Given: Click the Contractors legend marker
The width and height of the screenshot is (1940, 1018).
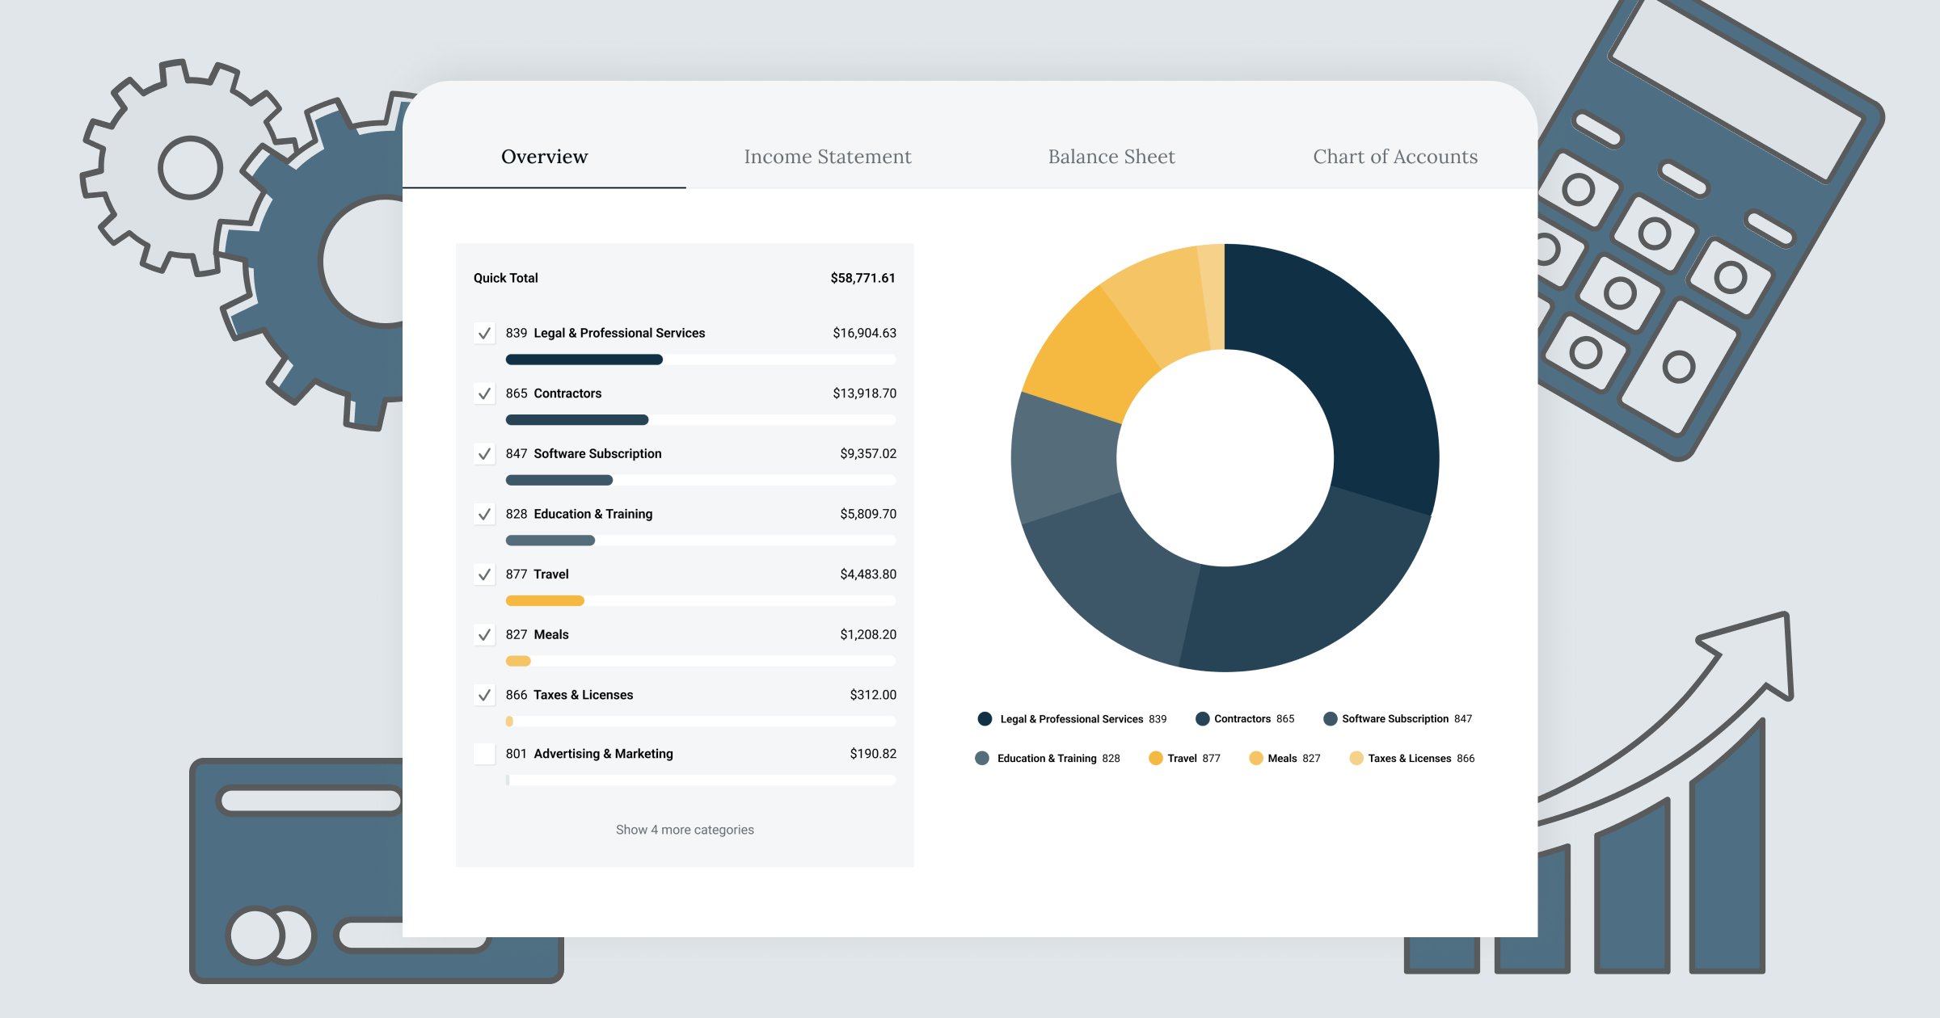Looking at the screenshot, I should (1202, 718).
